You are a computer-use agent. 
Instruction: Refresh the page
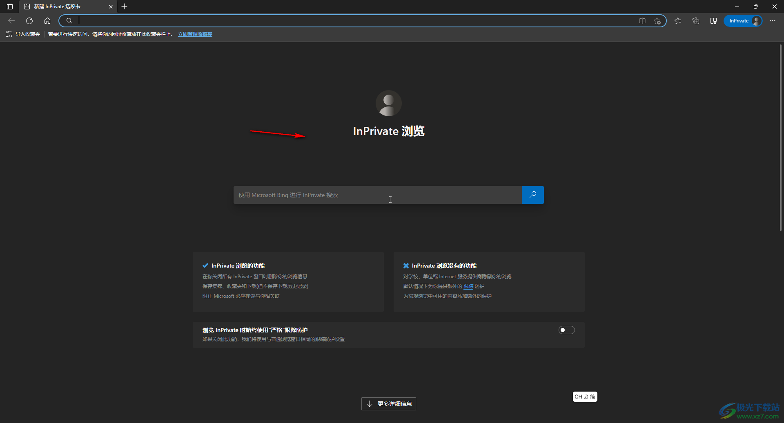[x=29, y=21]
